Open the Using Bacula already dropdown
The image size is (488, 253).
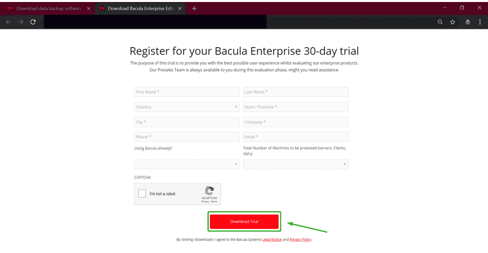187,164
